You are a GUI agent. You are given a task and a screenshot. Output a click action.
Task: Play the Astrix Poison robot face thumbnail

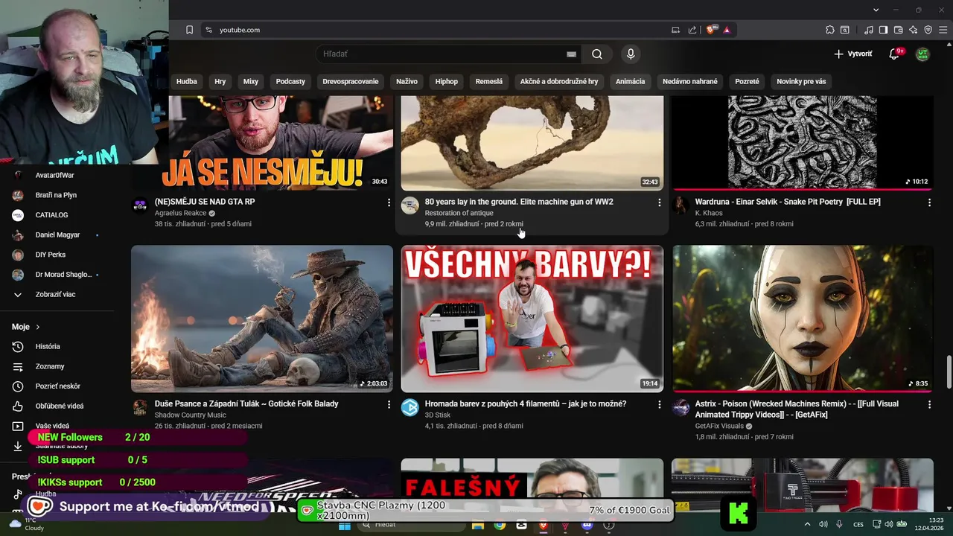[803, 319]
